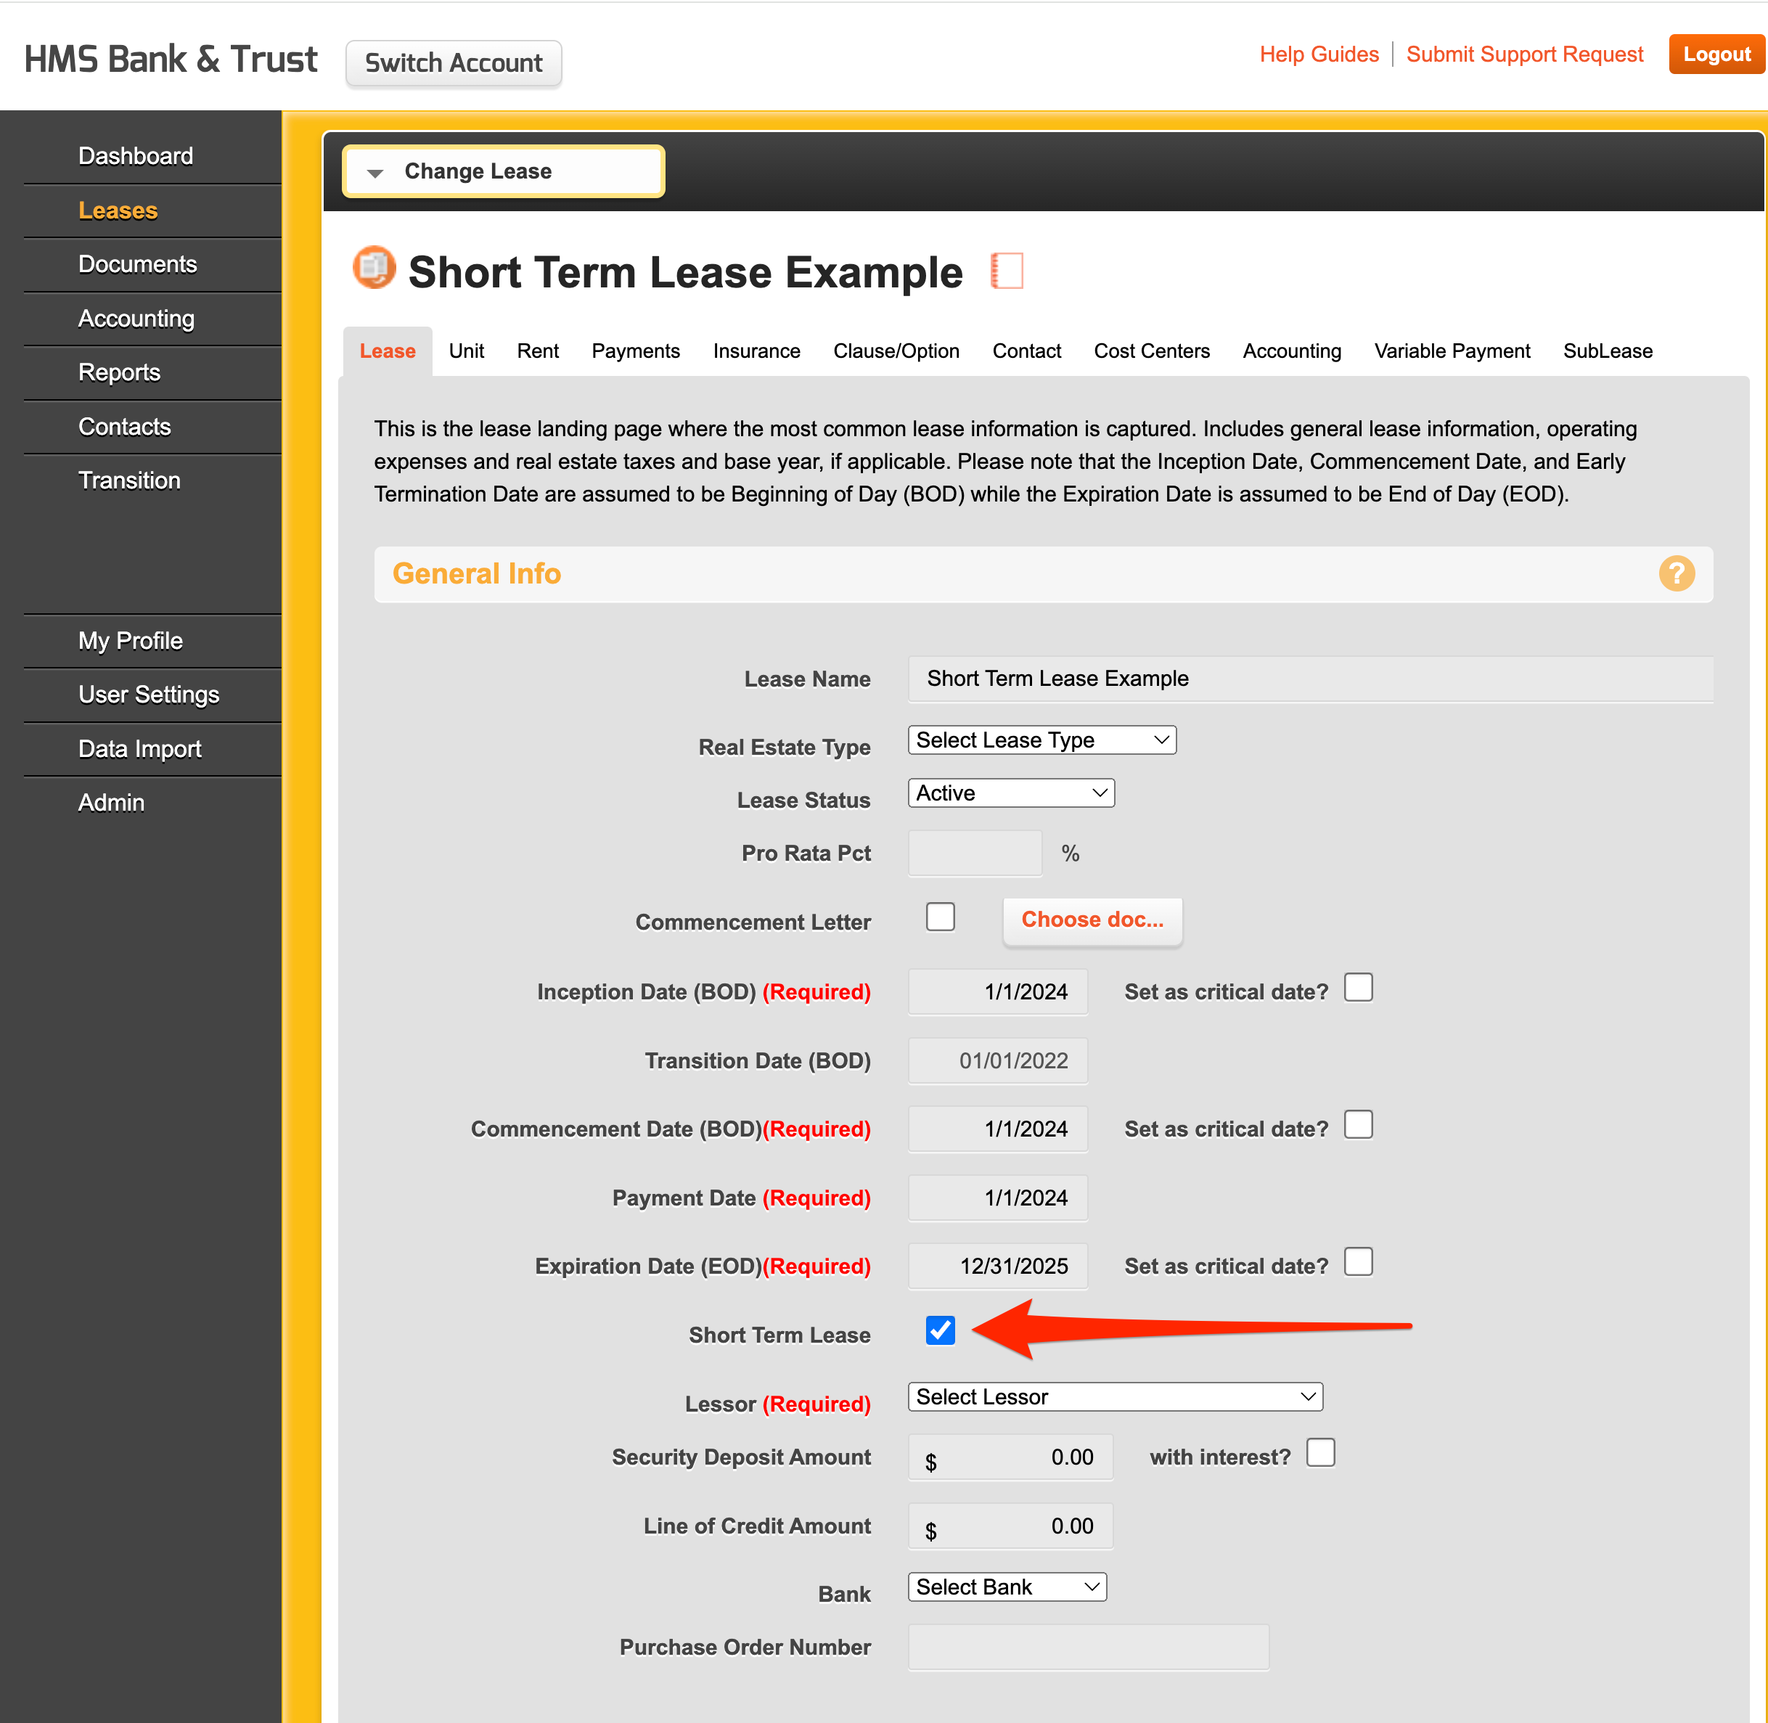Image resolution: width=1768 pixels, height=1723 pixels.
Task: Open Leases in the sidebar
Action: pyautogui.click(x=118, y=211)
